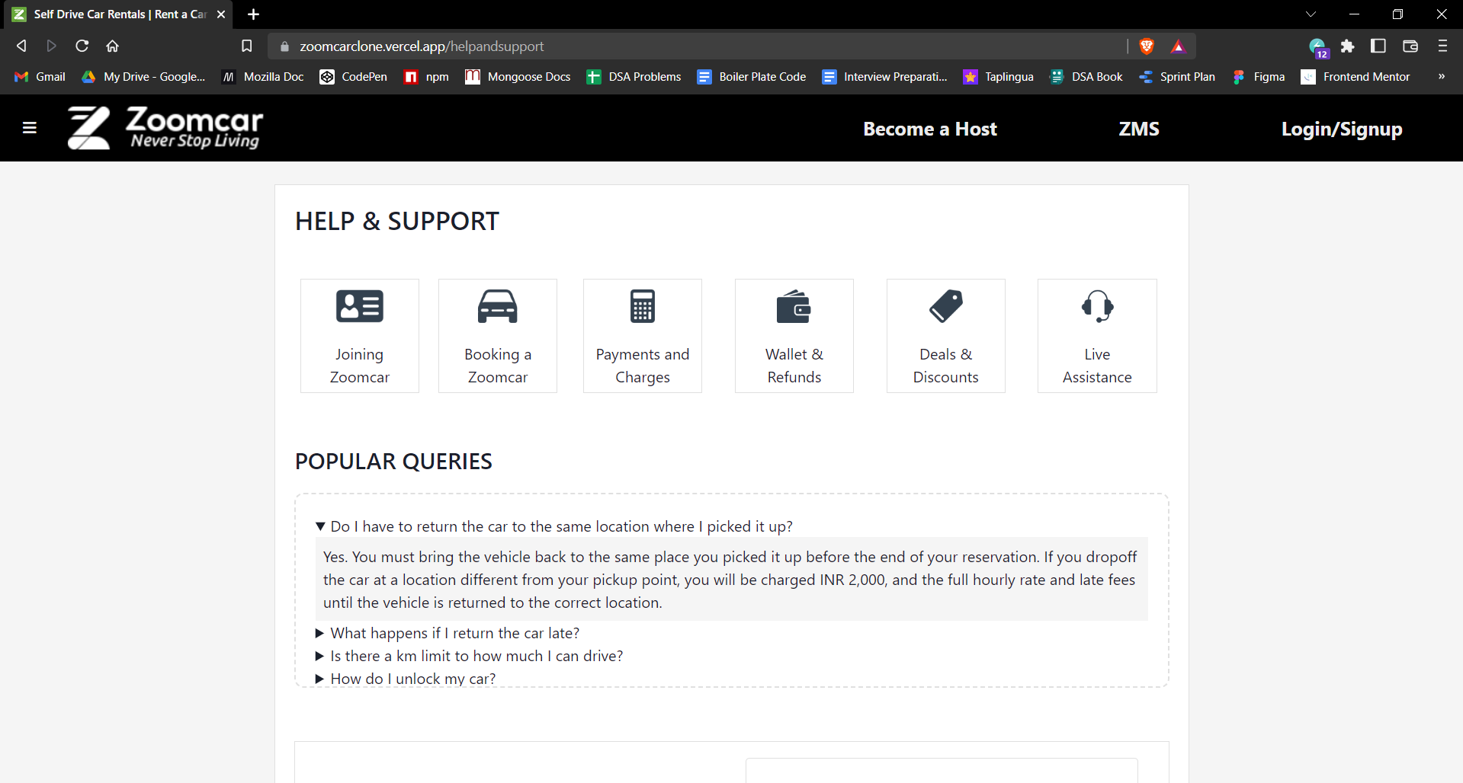
Task: Click the Zoomcar logo
Action: [x=165, y=128]
